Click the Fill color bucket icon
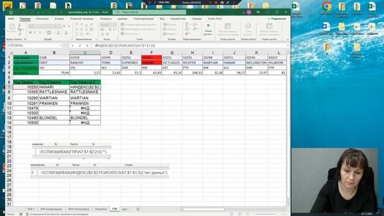Image resolution: width=384 pixels, height=216 pixels. click(58, 32)
